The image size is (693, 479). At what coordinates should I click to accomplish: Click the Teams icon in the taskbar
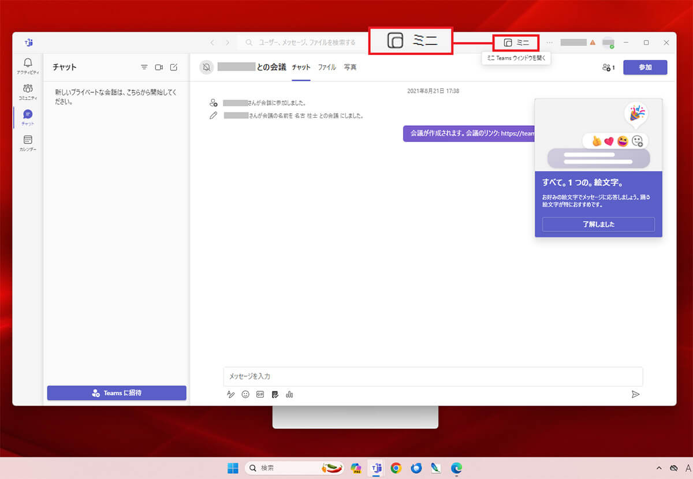tap(377, 468)
